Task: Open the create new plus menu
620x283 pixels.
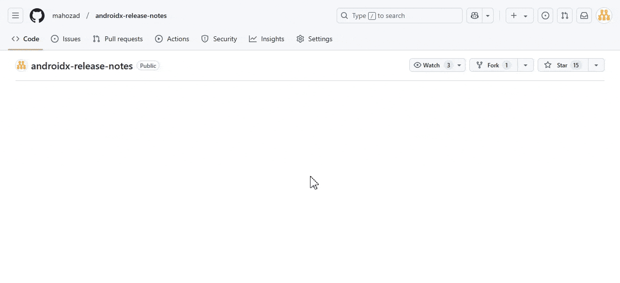Action: (519, 16)
